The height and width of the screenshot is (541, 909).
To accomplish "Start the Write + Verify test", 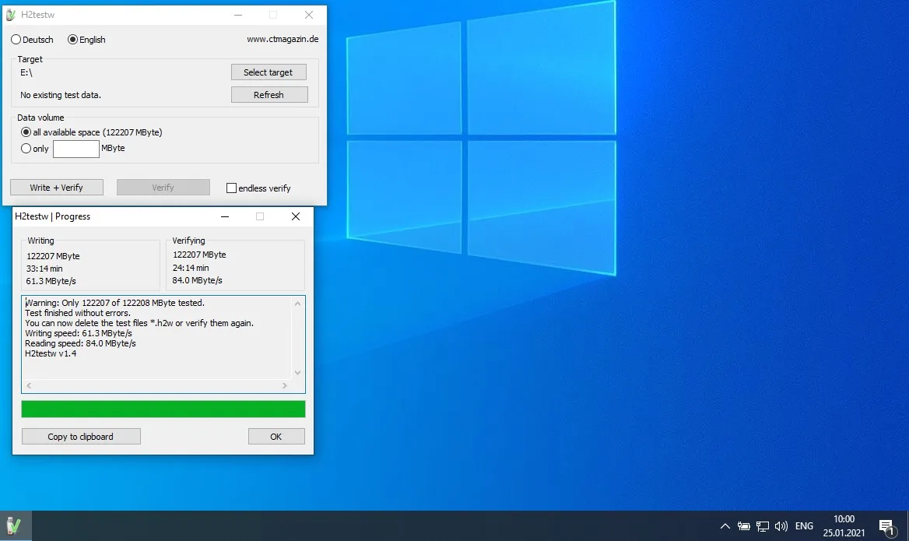I will pos(57,188).
